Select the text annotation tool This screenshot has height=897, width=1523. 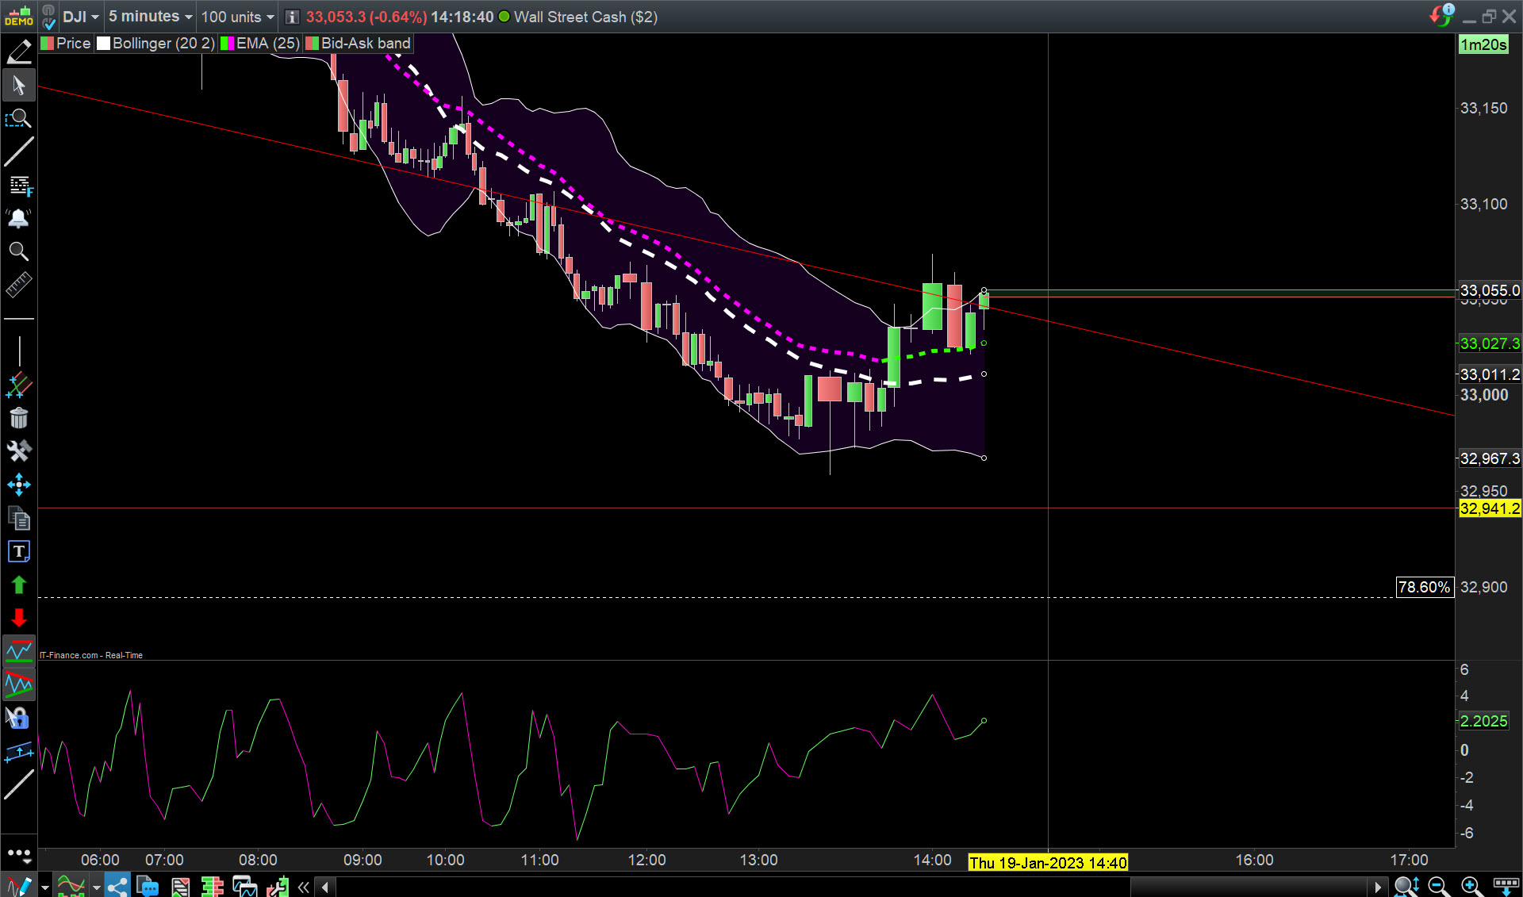coord(18,551)
